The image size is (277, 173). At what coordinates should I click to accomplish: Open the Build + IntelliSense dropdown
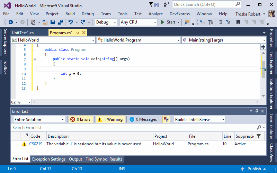coord(200,119)
